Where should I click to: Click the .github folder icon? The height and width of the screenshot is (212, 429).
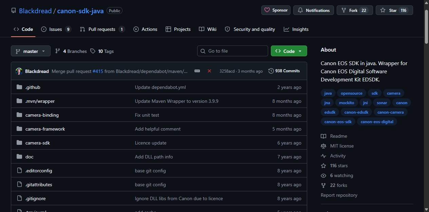(19, 87)
